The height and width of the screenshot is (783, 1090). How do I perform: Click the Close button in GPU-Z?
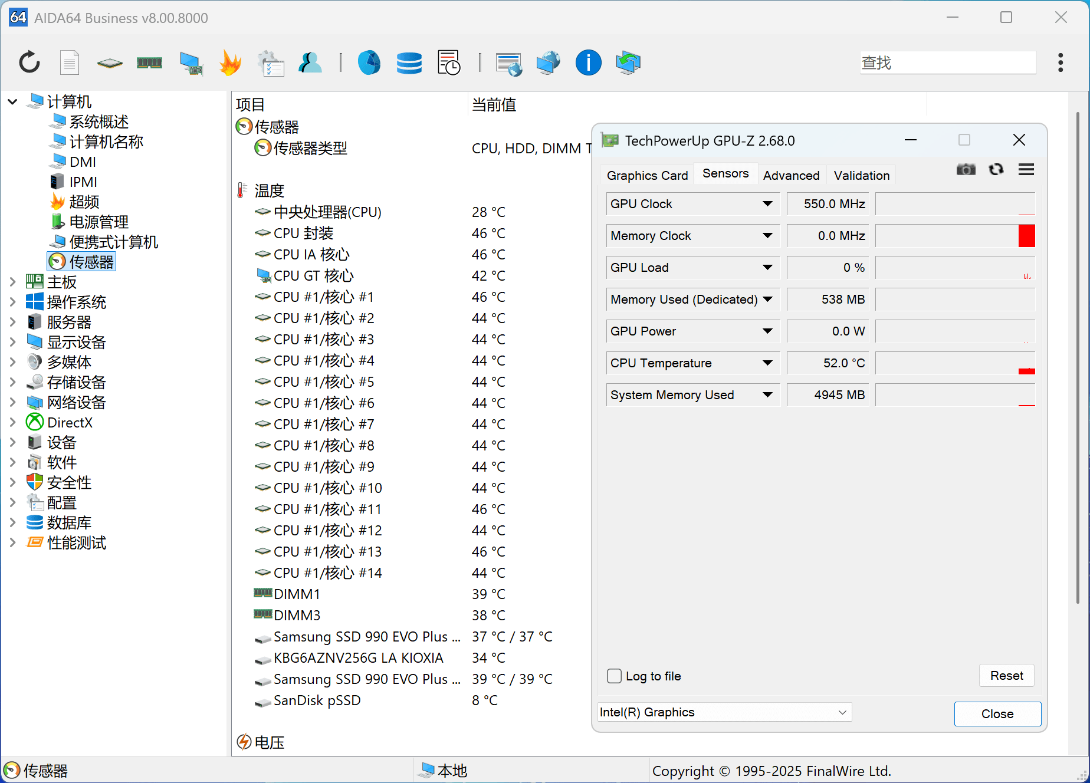[997, 714]
